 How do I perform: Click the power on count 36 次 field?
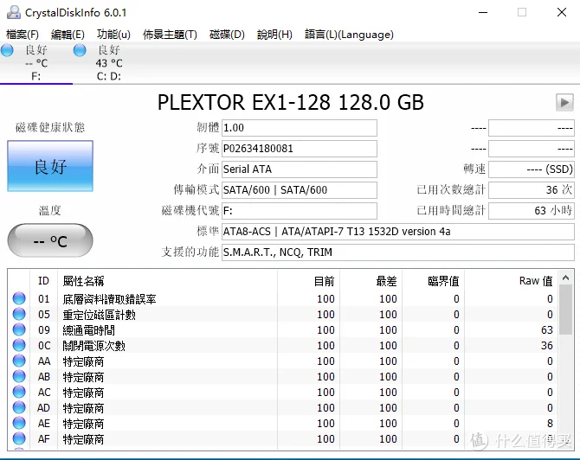point(532,190)
